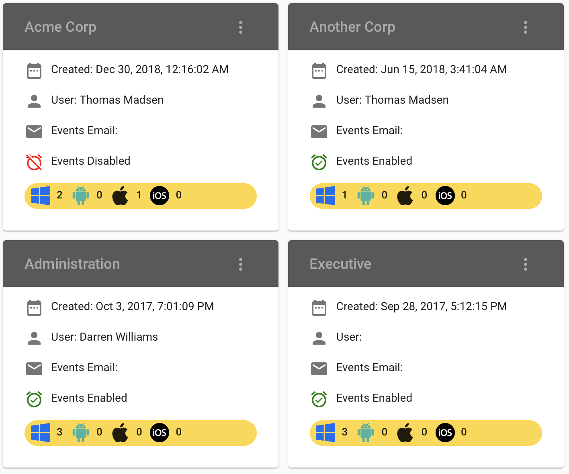Open the Another Corp three-dot menu

coord(526,27)
